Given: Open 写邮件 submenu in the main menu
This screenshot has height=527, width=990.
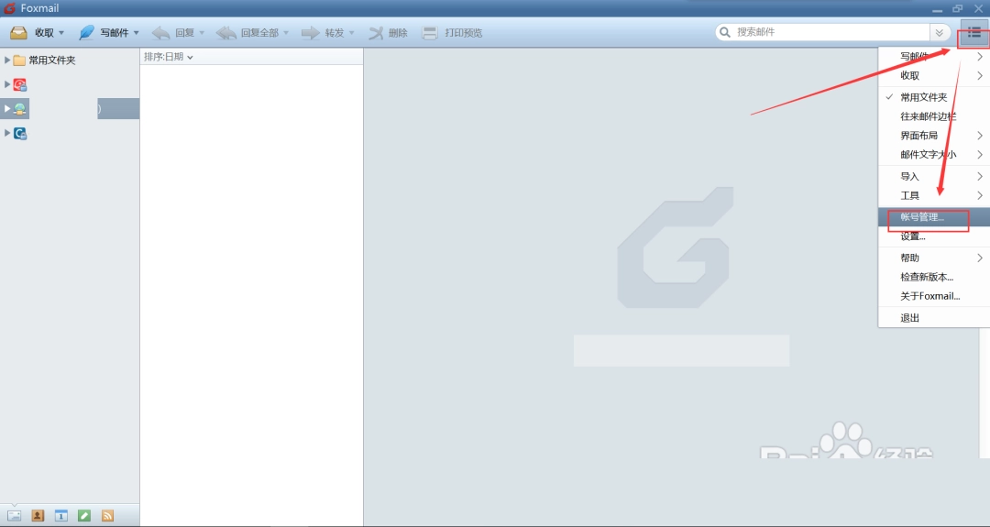Looking at the screenshot, I should 934,56.
